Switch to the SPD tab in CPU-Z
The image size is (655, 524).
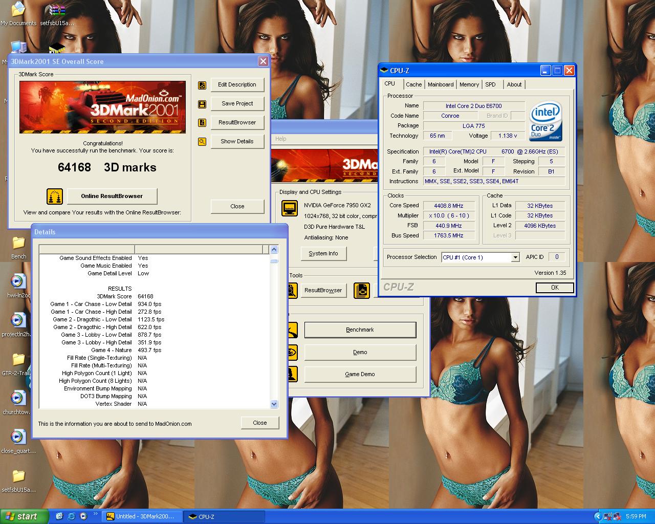[490, 85]
